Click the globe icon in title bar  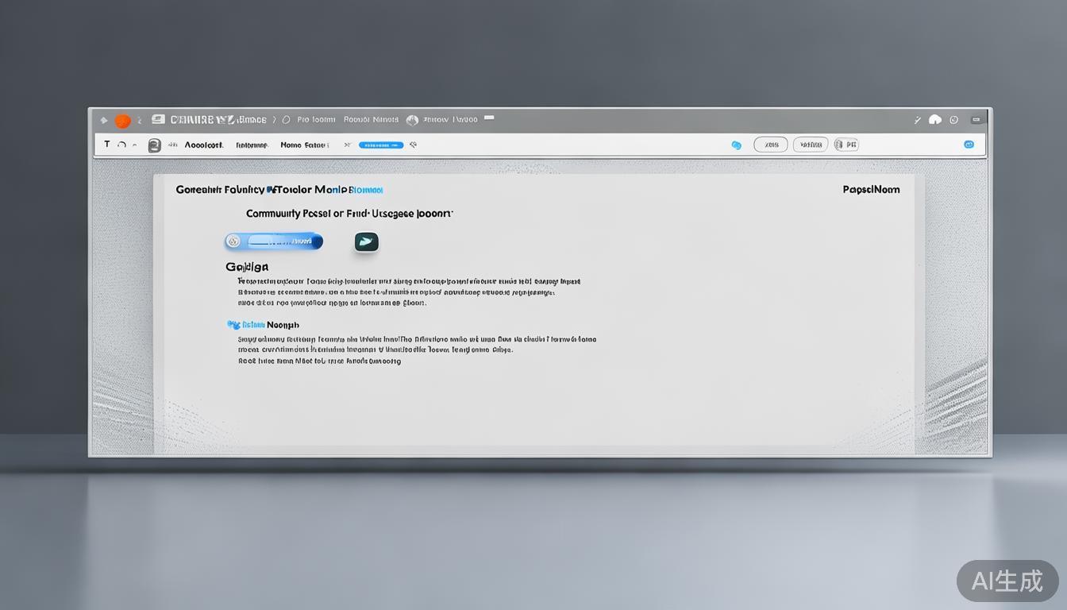(x=412, y=121)
